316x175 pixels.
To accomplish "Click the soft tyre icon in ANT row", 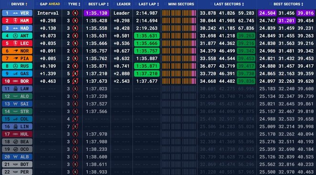I will click(75, 36).
